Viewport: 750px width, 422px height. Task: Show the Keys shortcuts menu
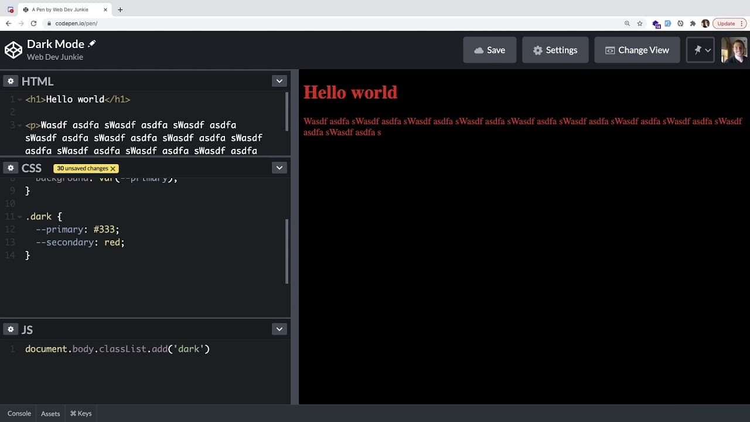(81, 413)
